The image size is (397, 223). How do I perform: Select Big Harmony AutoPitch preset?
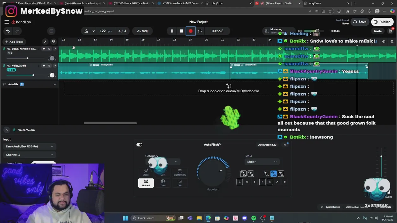[x=180, y=172]
